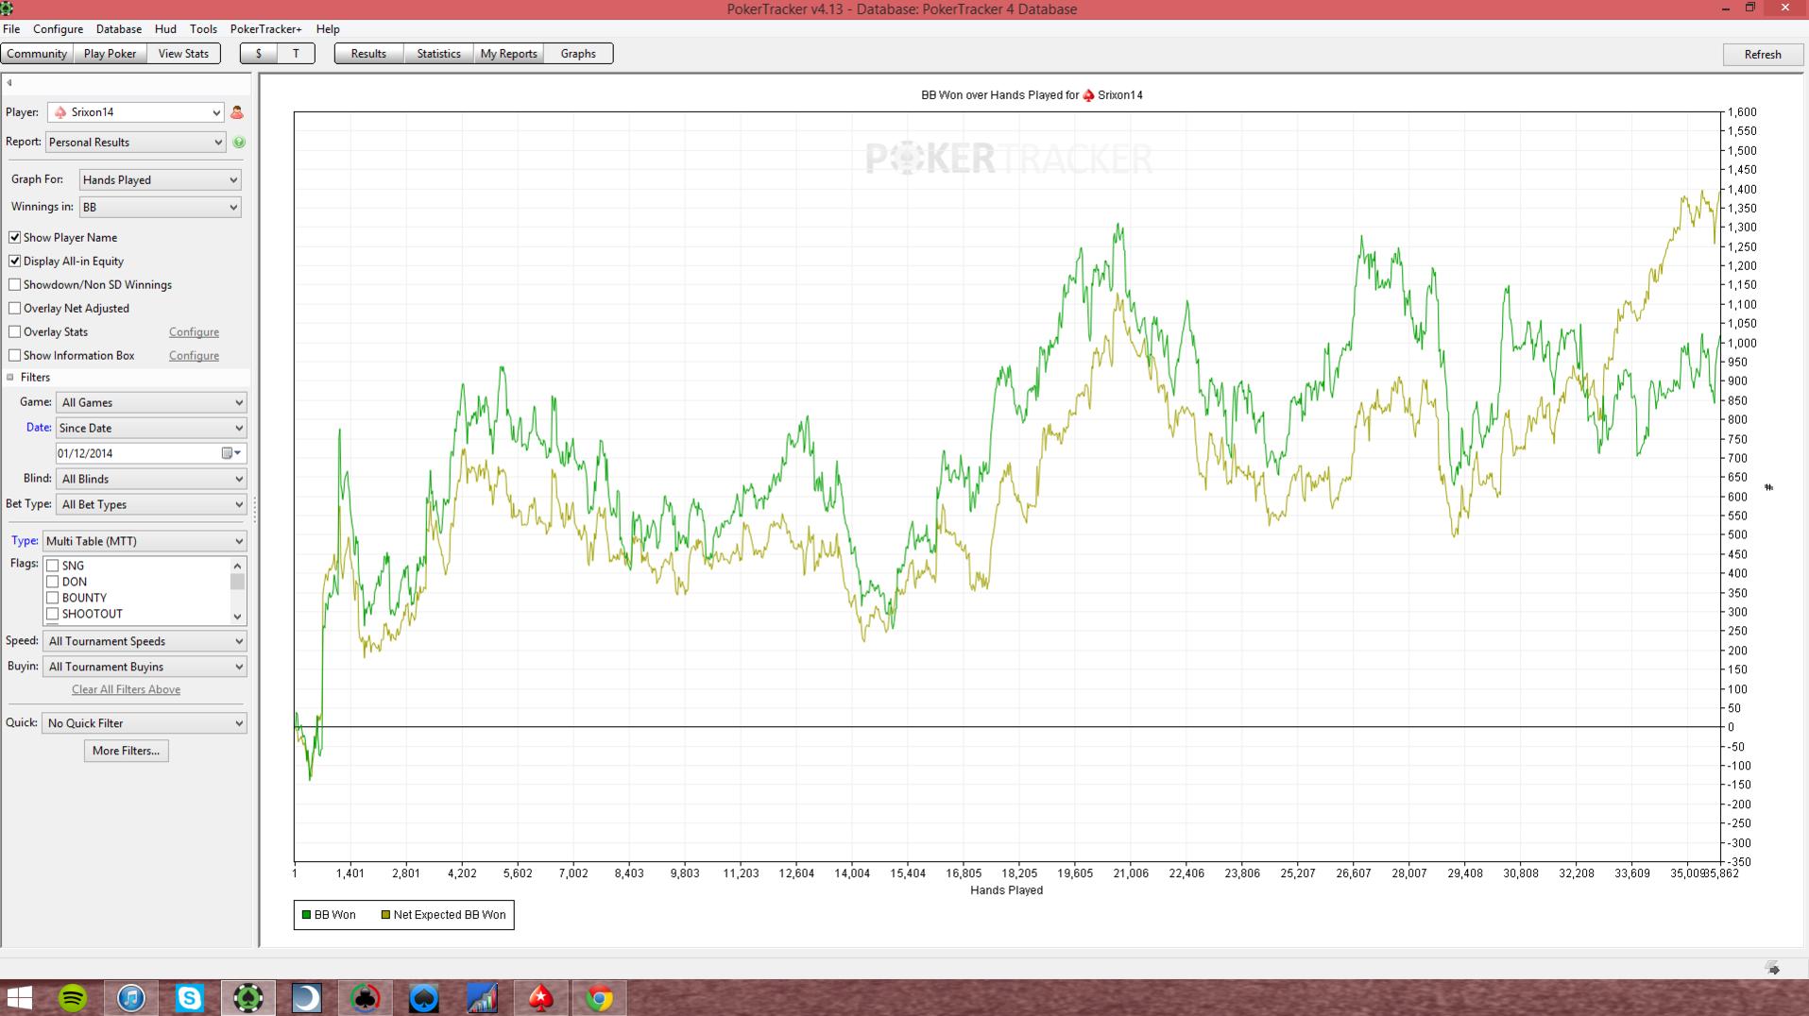This screenshot has width=1809, height=1016.
Task: Open the Date filter dropdown
Action: pos(151,429)
